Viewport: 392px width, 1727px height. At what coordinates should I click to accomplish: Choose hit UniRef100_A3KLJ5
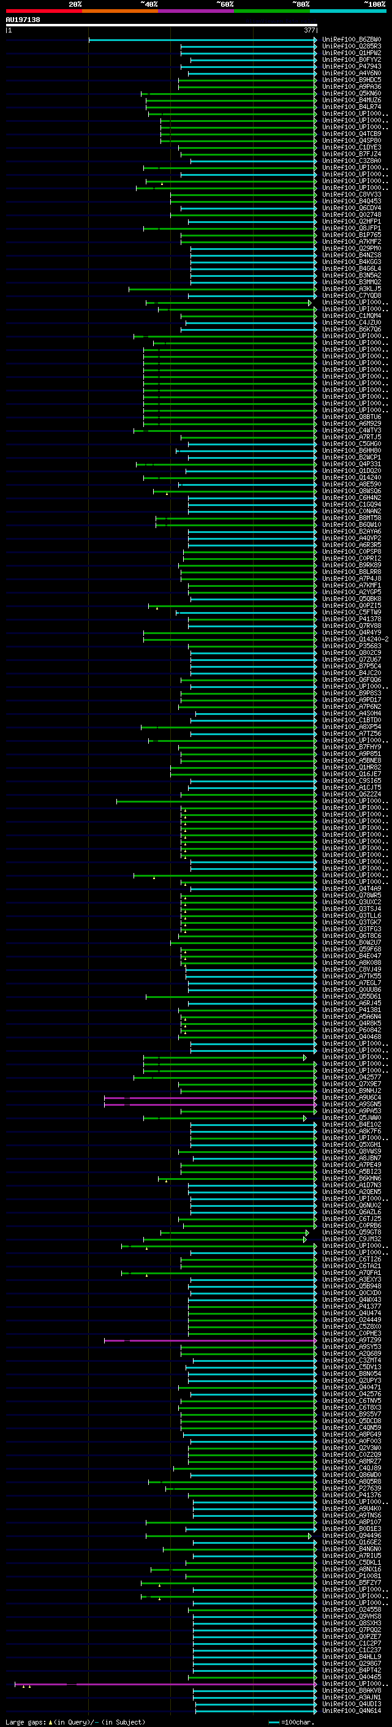[352, 289]
